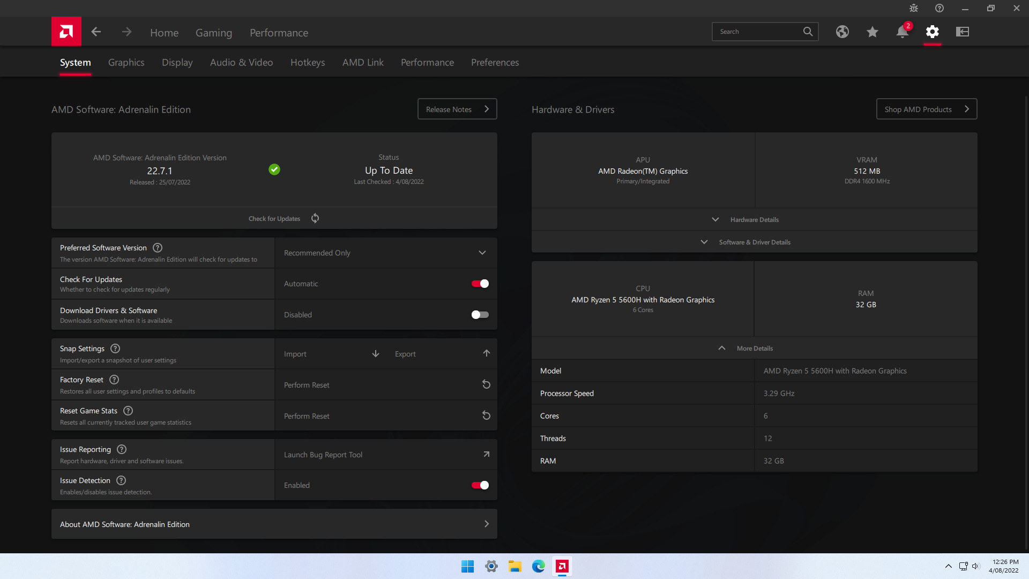
Task: Click the Factory Reset perform reset icon
Action: (x=486, y=384)
